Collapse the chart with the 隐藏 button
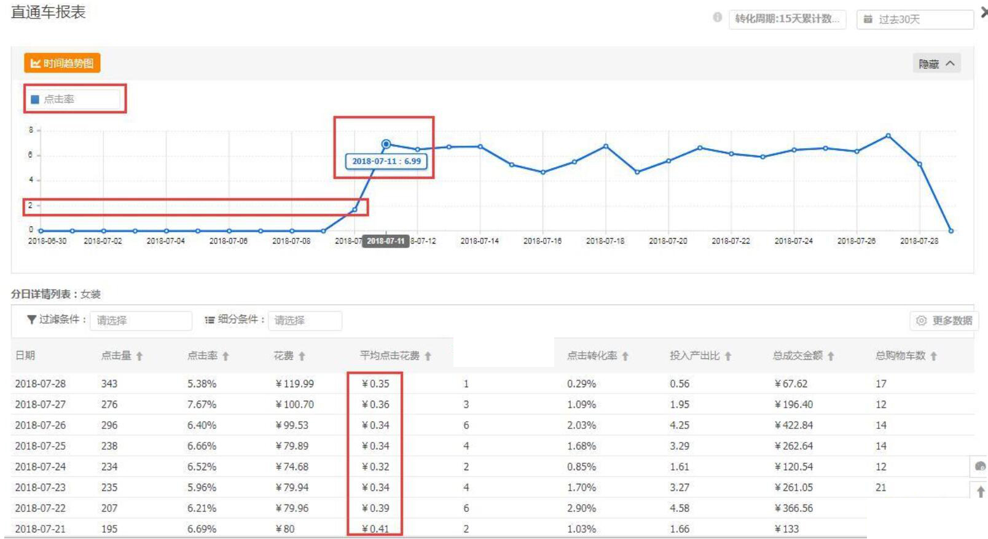Screen dimensions: 988x539 click(x=936, y=64)
